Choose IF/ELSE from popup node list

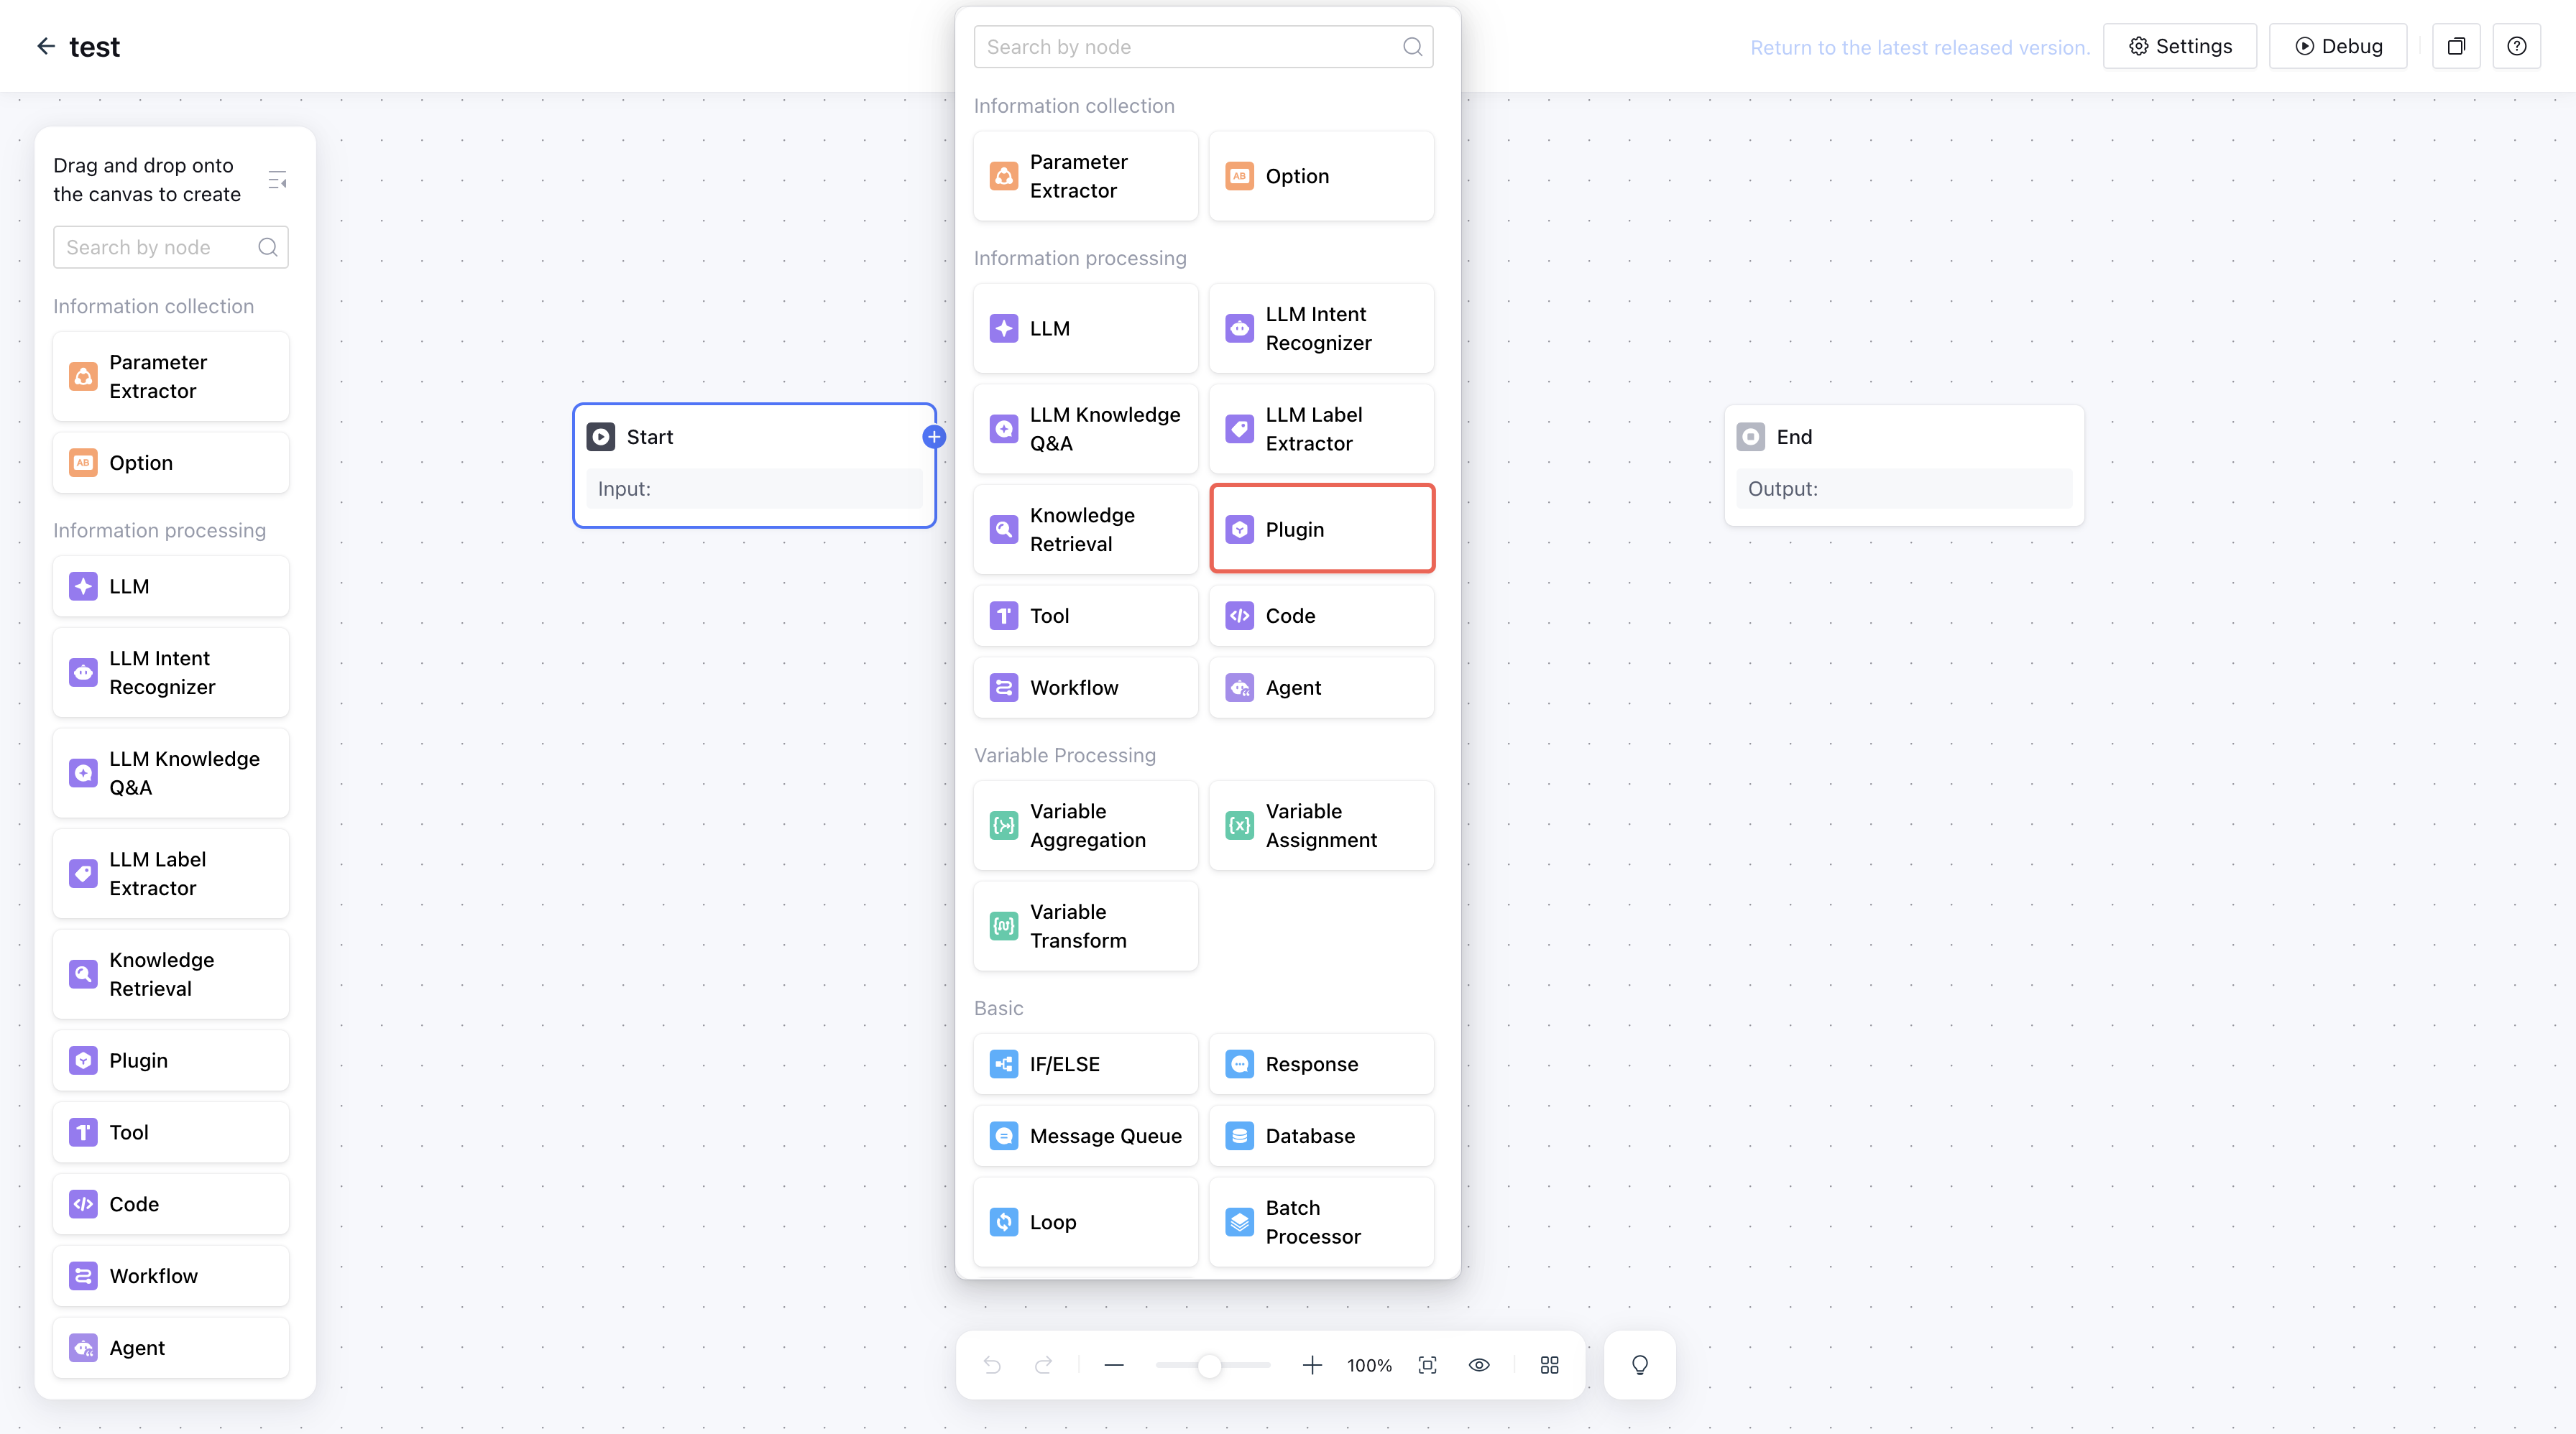point(1085,1064)
